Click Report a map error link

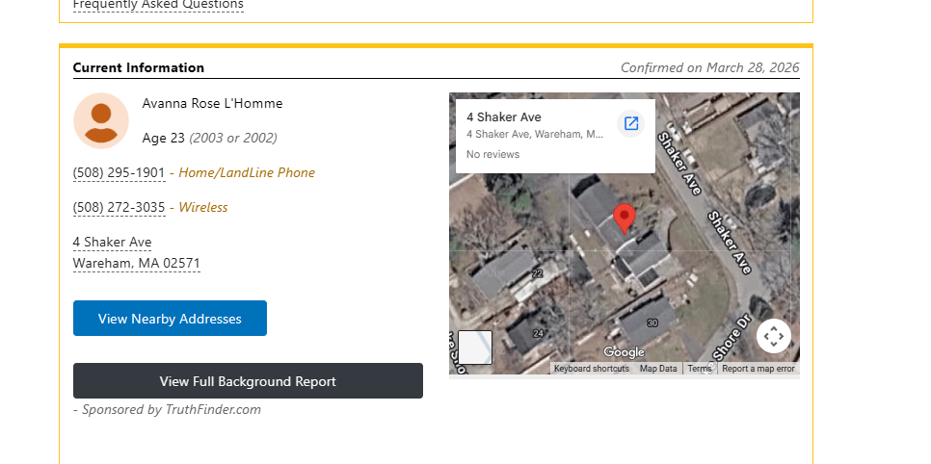(758, 369)
